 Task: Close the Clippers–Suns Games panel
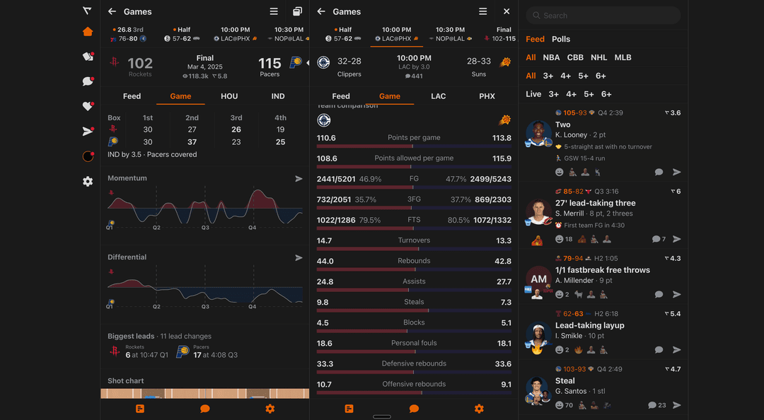[507, 11]
